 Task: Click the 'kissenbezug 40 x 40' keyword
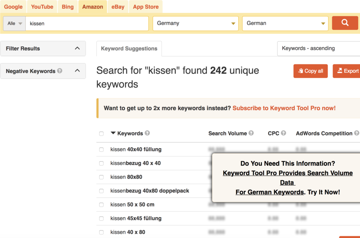(135, 163)
